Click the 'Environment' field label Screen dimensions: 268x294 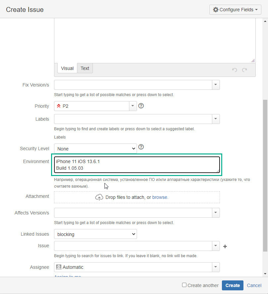click(36, 161)
